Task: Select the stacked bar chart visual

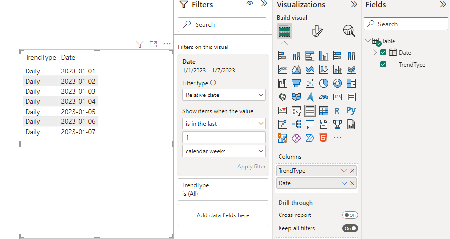Action: (282, 56)
